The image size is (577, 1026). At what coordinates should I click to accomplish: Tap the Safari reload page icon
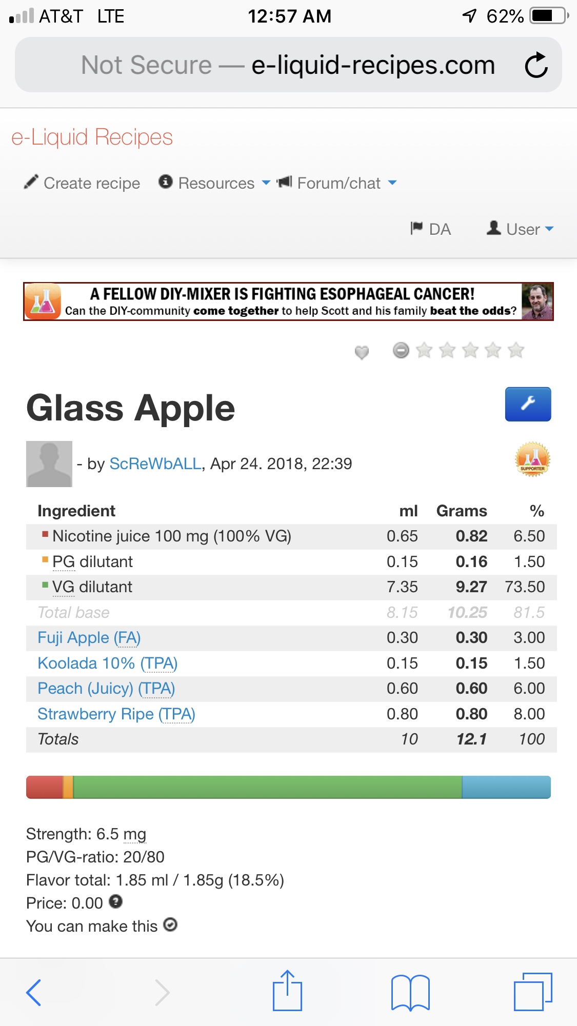(536, 65)
